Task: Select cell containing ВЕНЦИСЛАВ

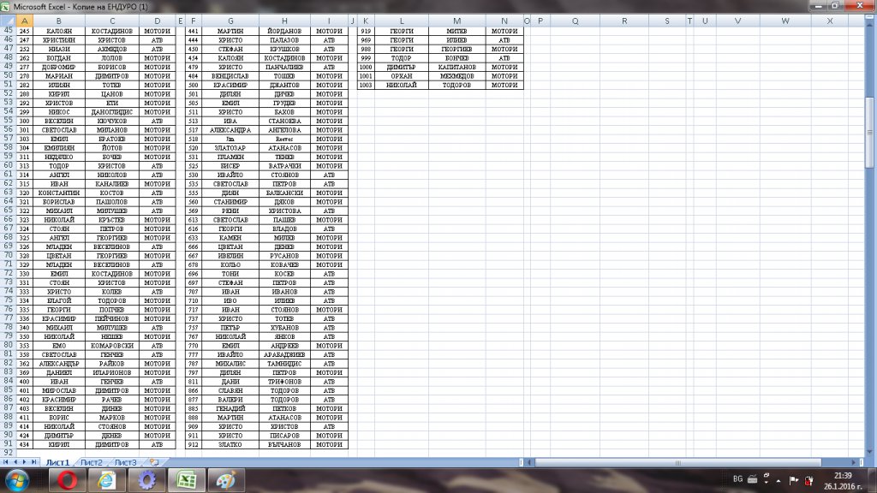Action: [x=230, y=76]
